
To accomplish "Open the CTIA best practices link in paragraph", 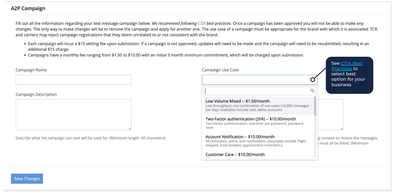I will click(x=201, y=23).
